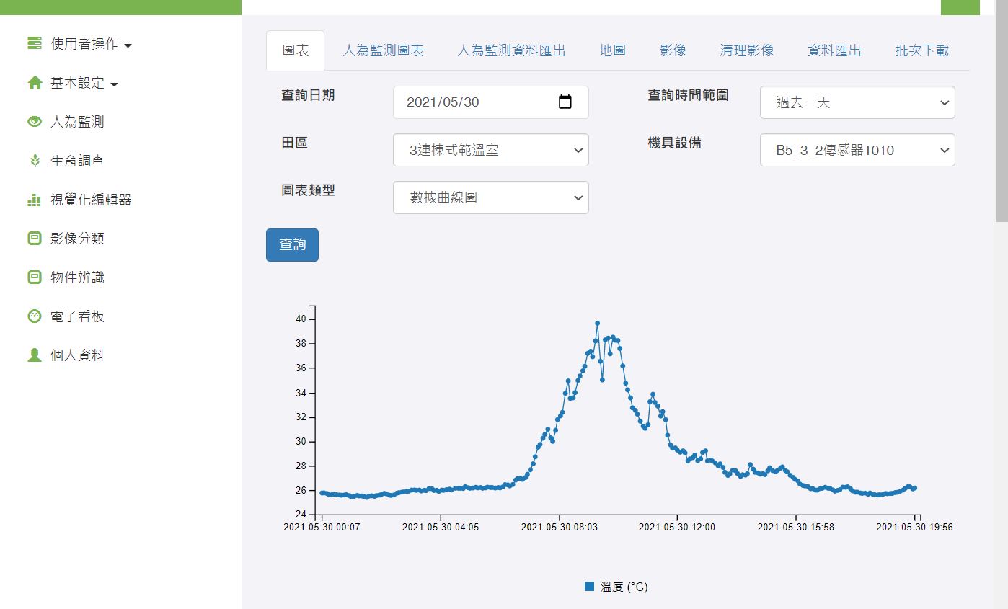1008x609 pixels.
Task: Click the blue 查詢 search button
Action: (292, 244)
